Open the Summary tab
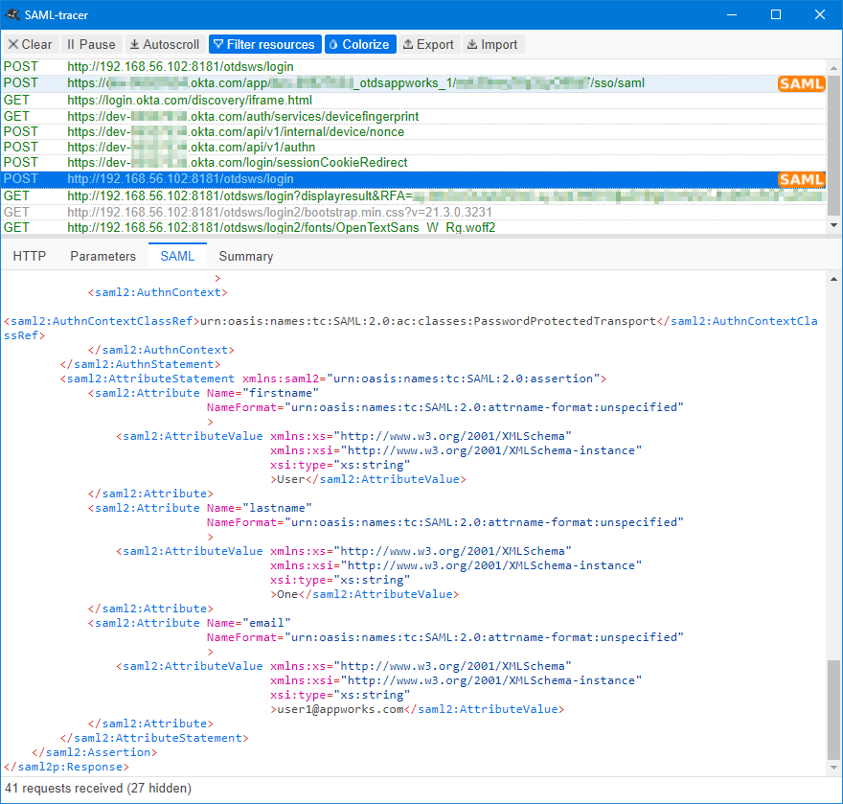The width and height of the screenshot is (843, 804). coord(245,256)
